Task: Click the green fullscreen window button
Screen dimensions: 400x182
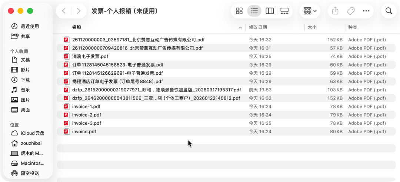Action: pyautogui.click(x=30, y=11)
